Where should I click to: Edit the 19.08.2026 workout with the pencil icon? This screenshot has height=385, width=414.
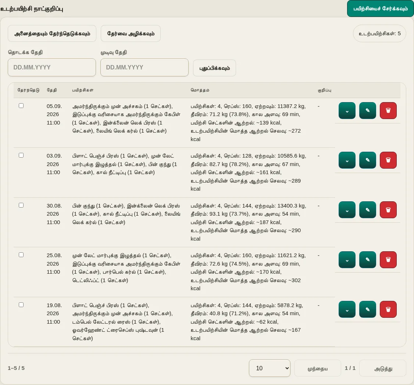(368, 309)
